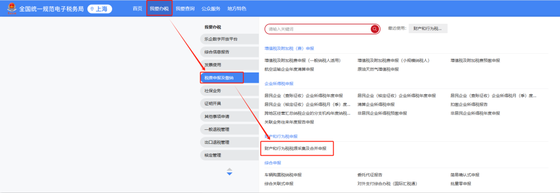Click the 综合申报 section heading

point(273,163)
